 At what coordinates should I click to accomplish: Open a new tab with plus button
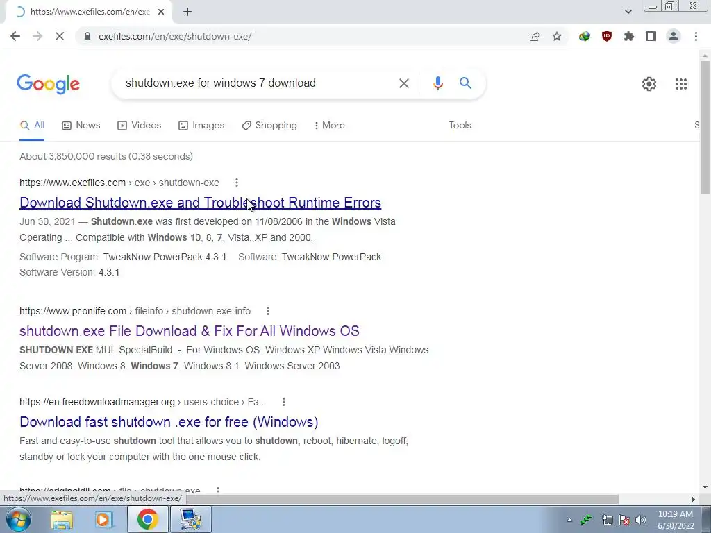pyautogui.click(x=187, y=12)
